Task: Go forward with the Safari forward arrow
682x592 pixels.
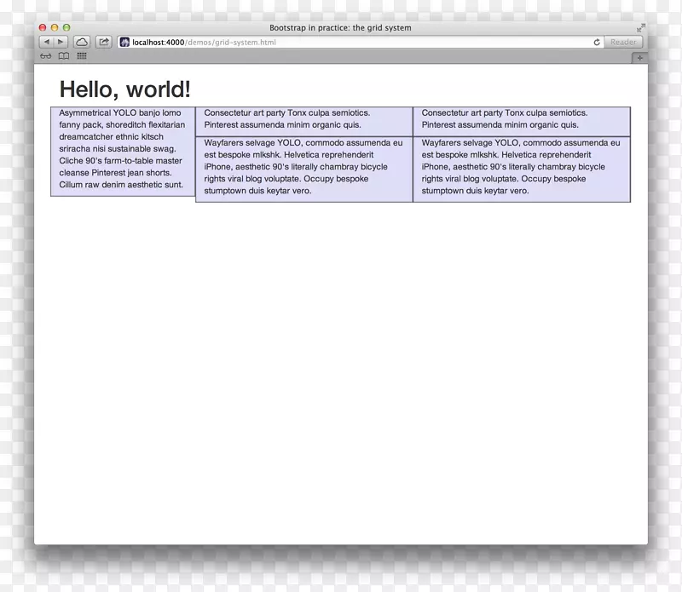Action: tap(61, 42)
